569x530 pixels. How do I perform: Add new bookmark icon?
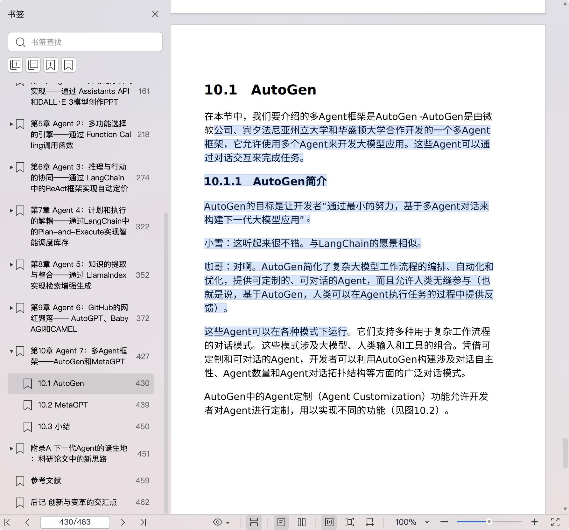[51, 65]
